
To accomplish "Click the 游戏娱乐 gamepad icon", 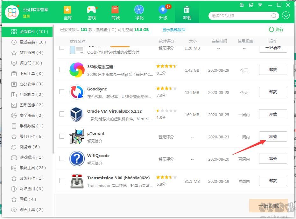I will click(14, 157).
